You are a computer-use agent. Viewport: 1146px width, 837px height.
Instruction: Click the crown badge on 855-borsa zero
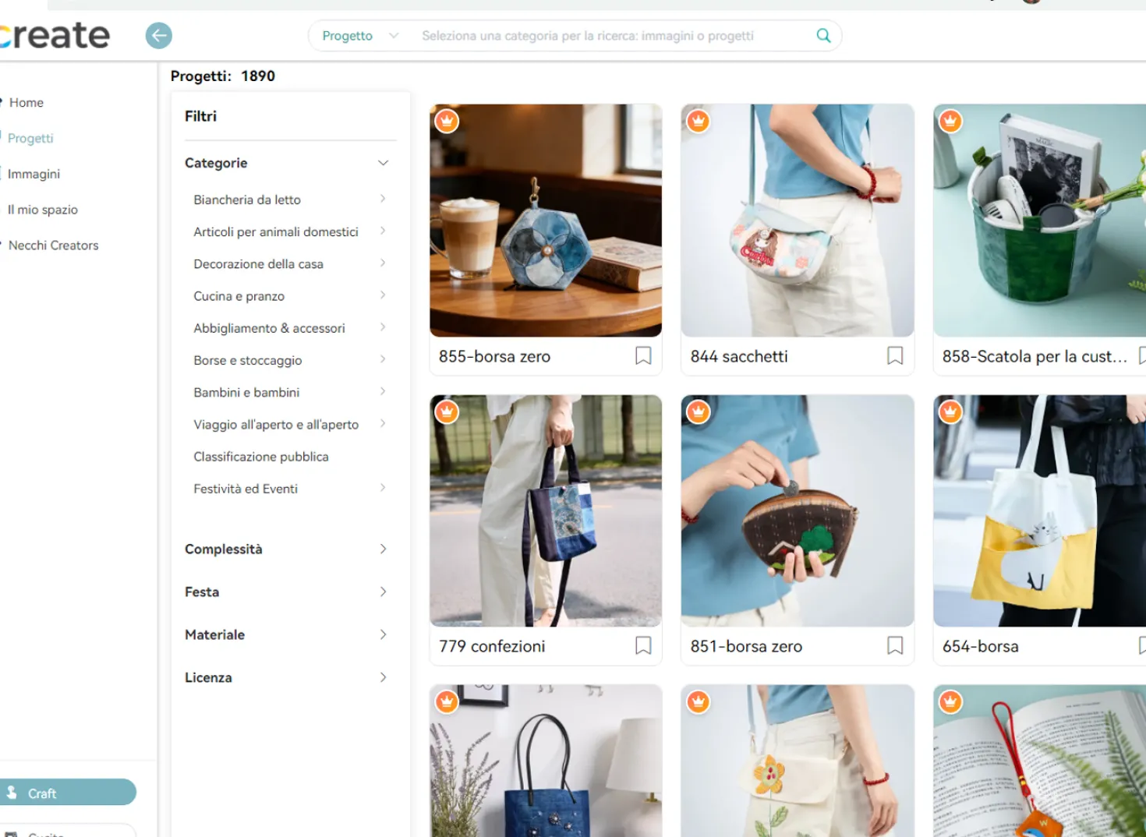[447, 121]
